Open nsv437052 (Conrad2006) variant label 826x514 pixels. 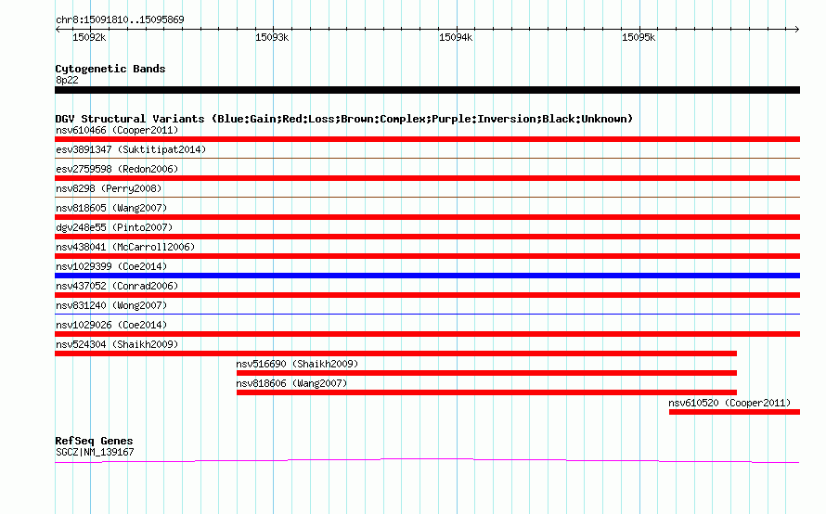point(117,286)
